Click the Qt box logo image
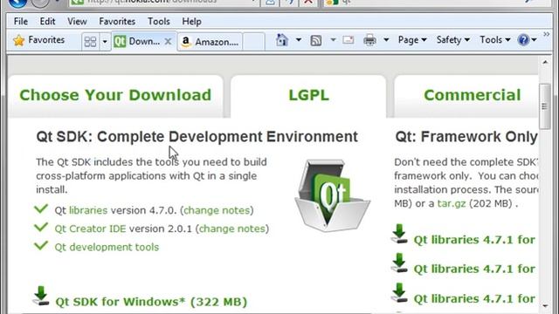The image size is (559, 314). 332,195
